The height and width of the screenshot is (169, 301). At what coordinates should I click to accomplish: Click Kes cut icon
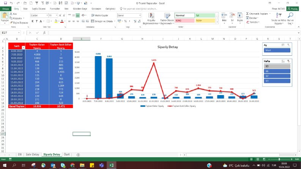[x=13, y=14]
